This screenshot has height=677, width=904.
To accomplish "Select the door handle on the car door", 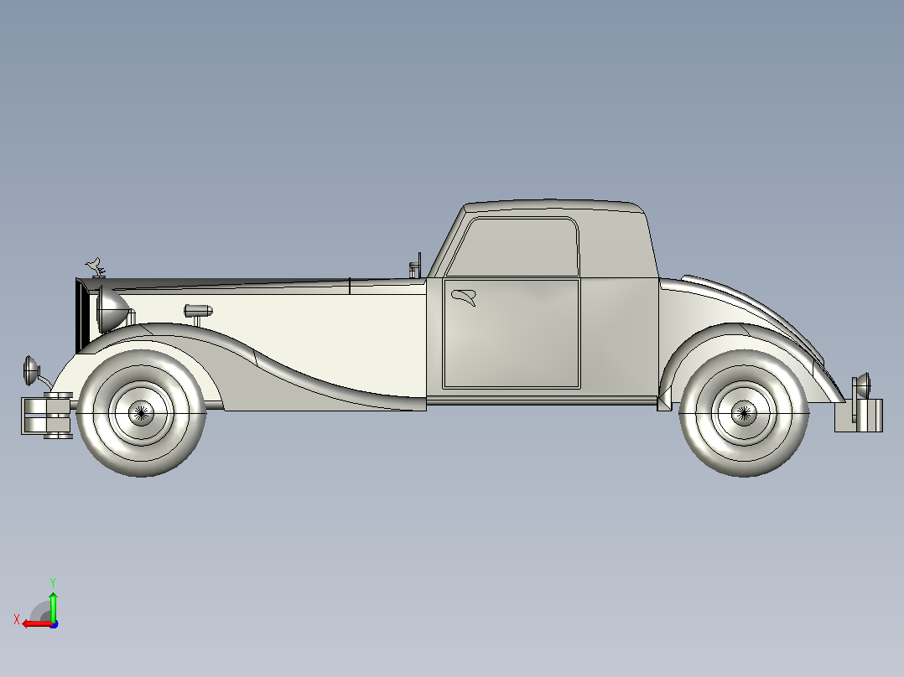I will [x=464, y=297].
